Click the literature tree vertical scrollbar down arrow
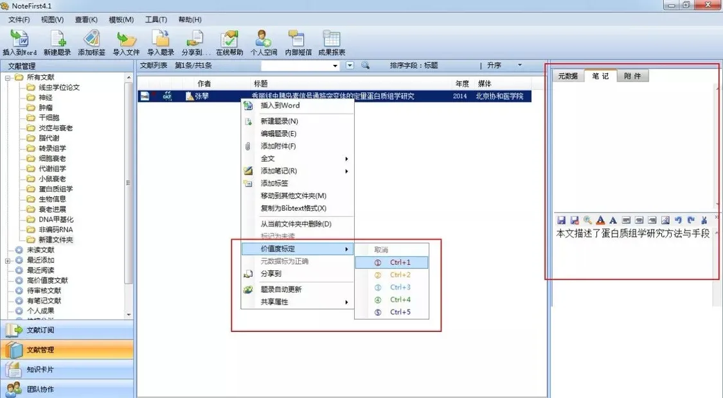This screenshot has width=723, height=398. (x=129, y=315)
